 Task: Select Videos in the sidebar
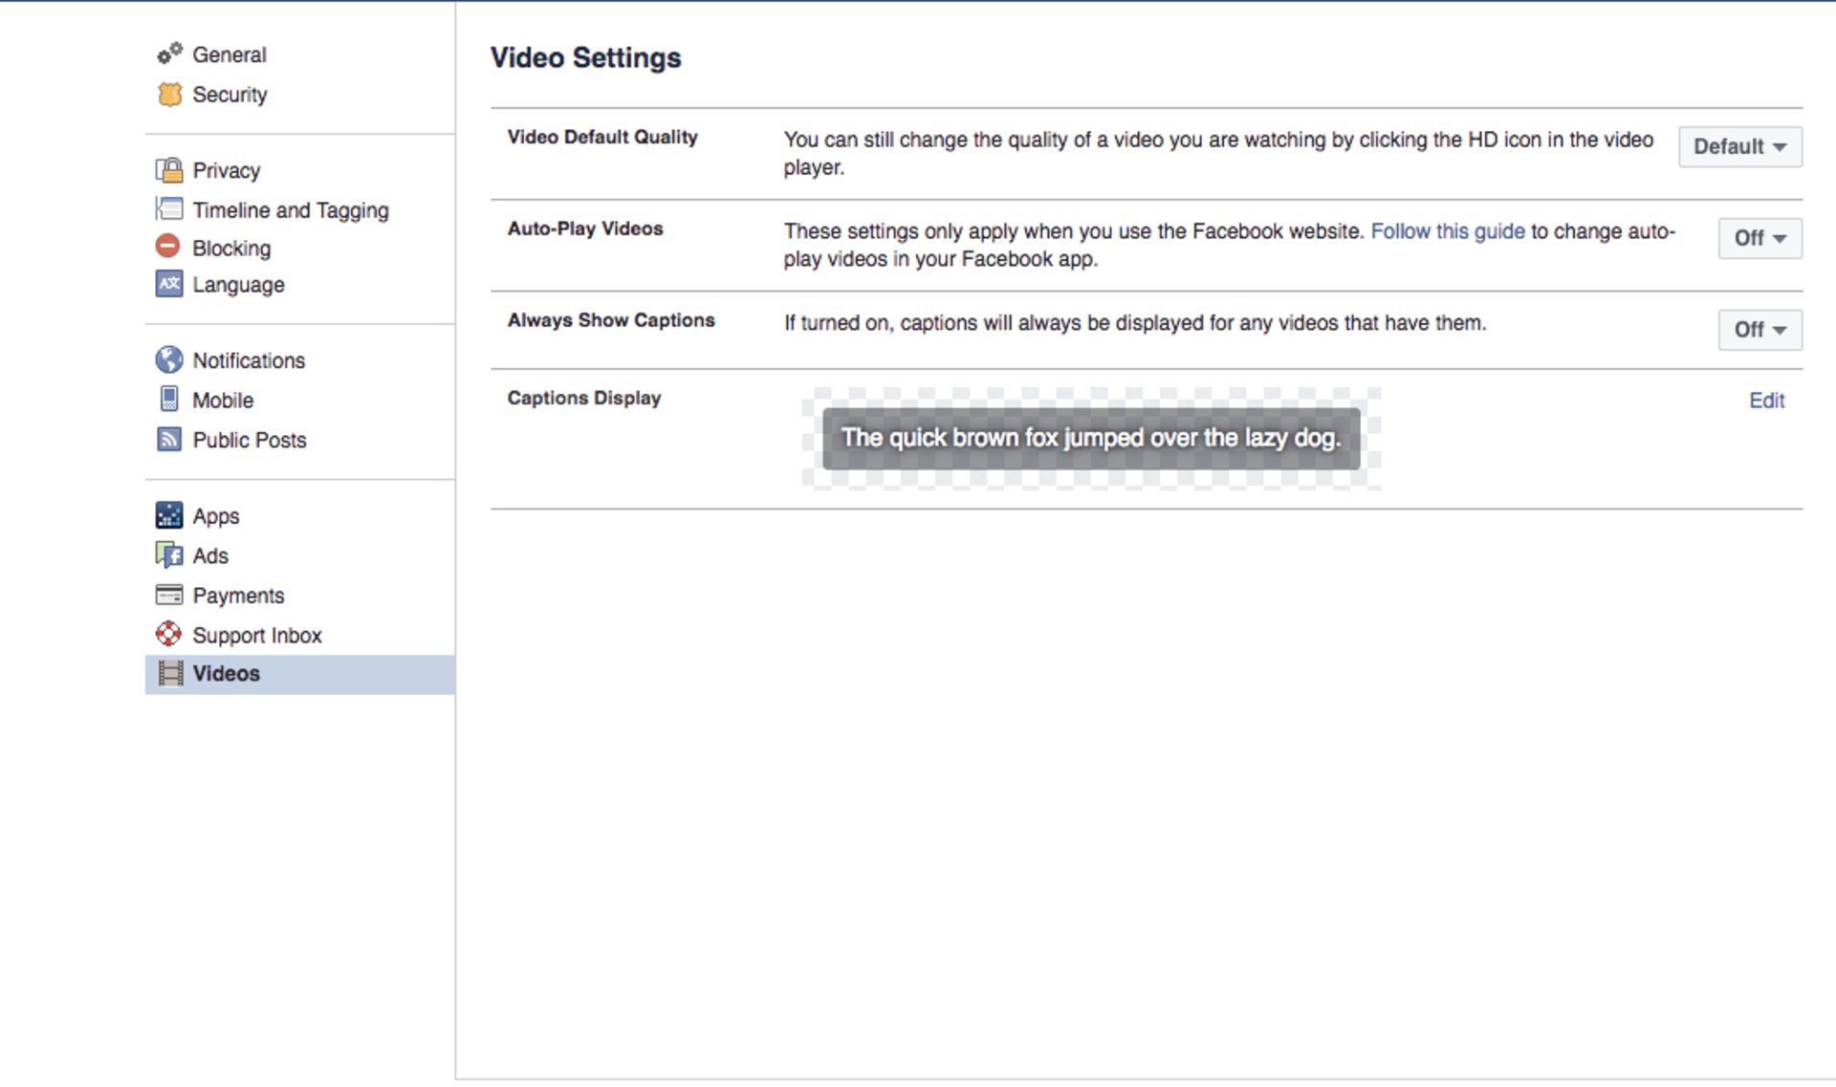(x=227, y=674)
